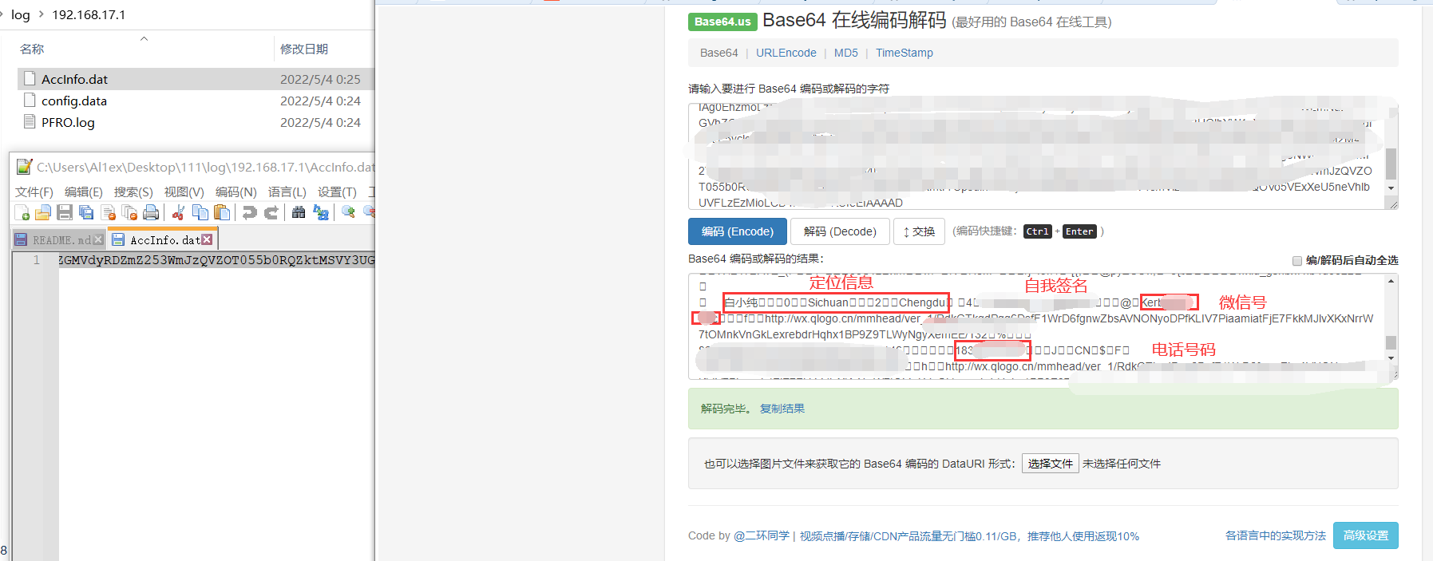Select PFRO.log in the file explorer list
Screen dimensions: 1433x561
pos(68,122)
